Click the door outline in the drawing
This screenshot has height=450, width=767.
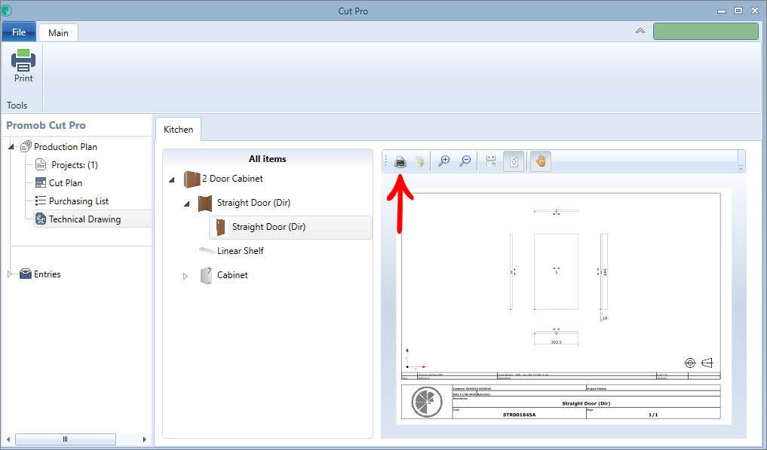click(556, 271)
